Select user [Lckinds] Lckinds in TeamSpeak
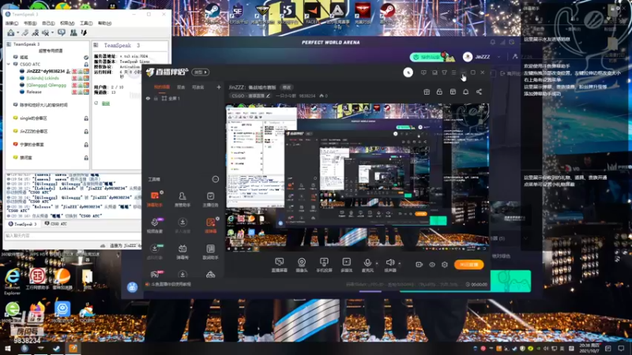This screenshot has height=355, width=632. [43, 78]
